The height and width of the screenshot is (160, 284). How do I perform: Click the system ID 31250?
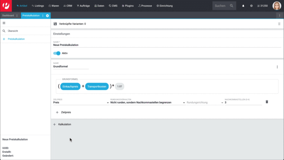(x=262, y=6)
